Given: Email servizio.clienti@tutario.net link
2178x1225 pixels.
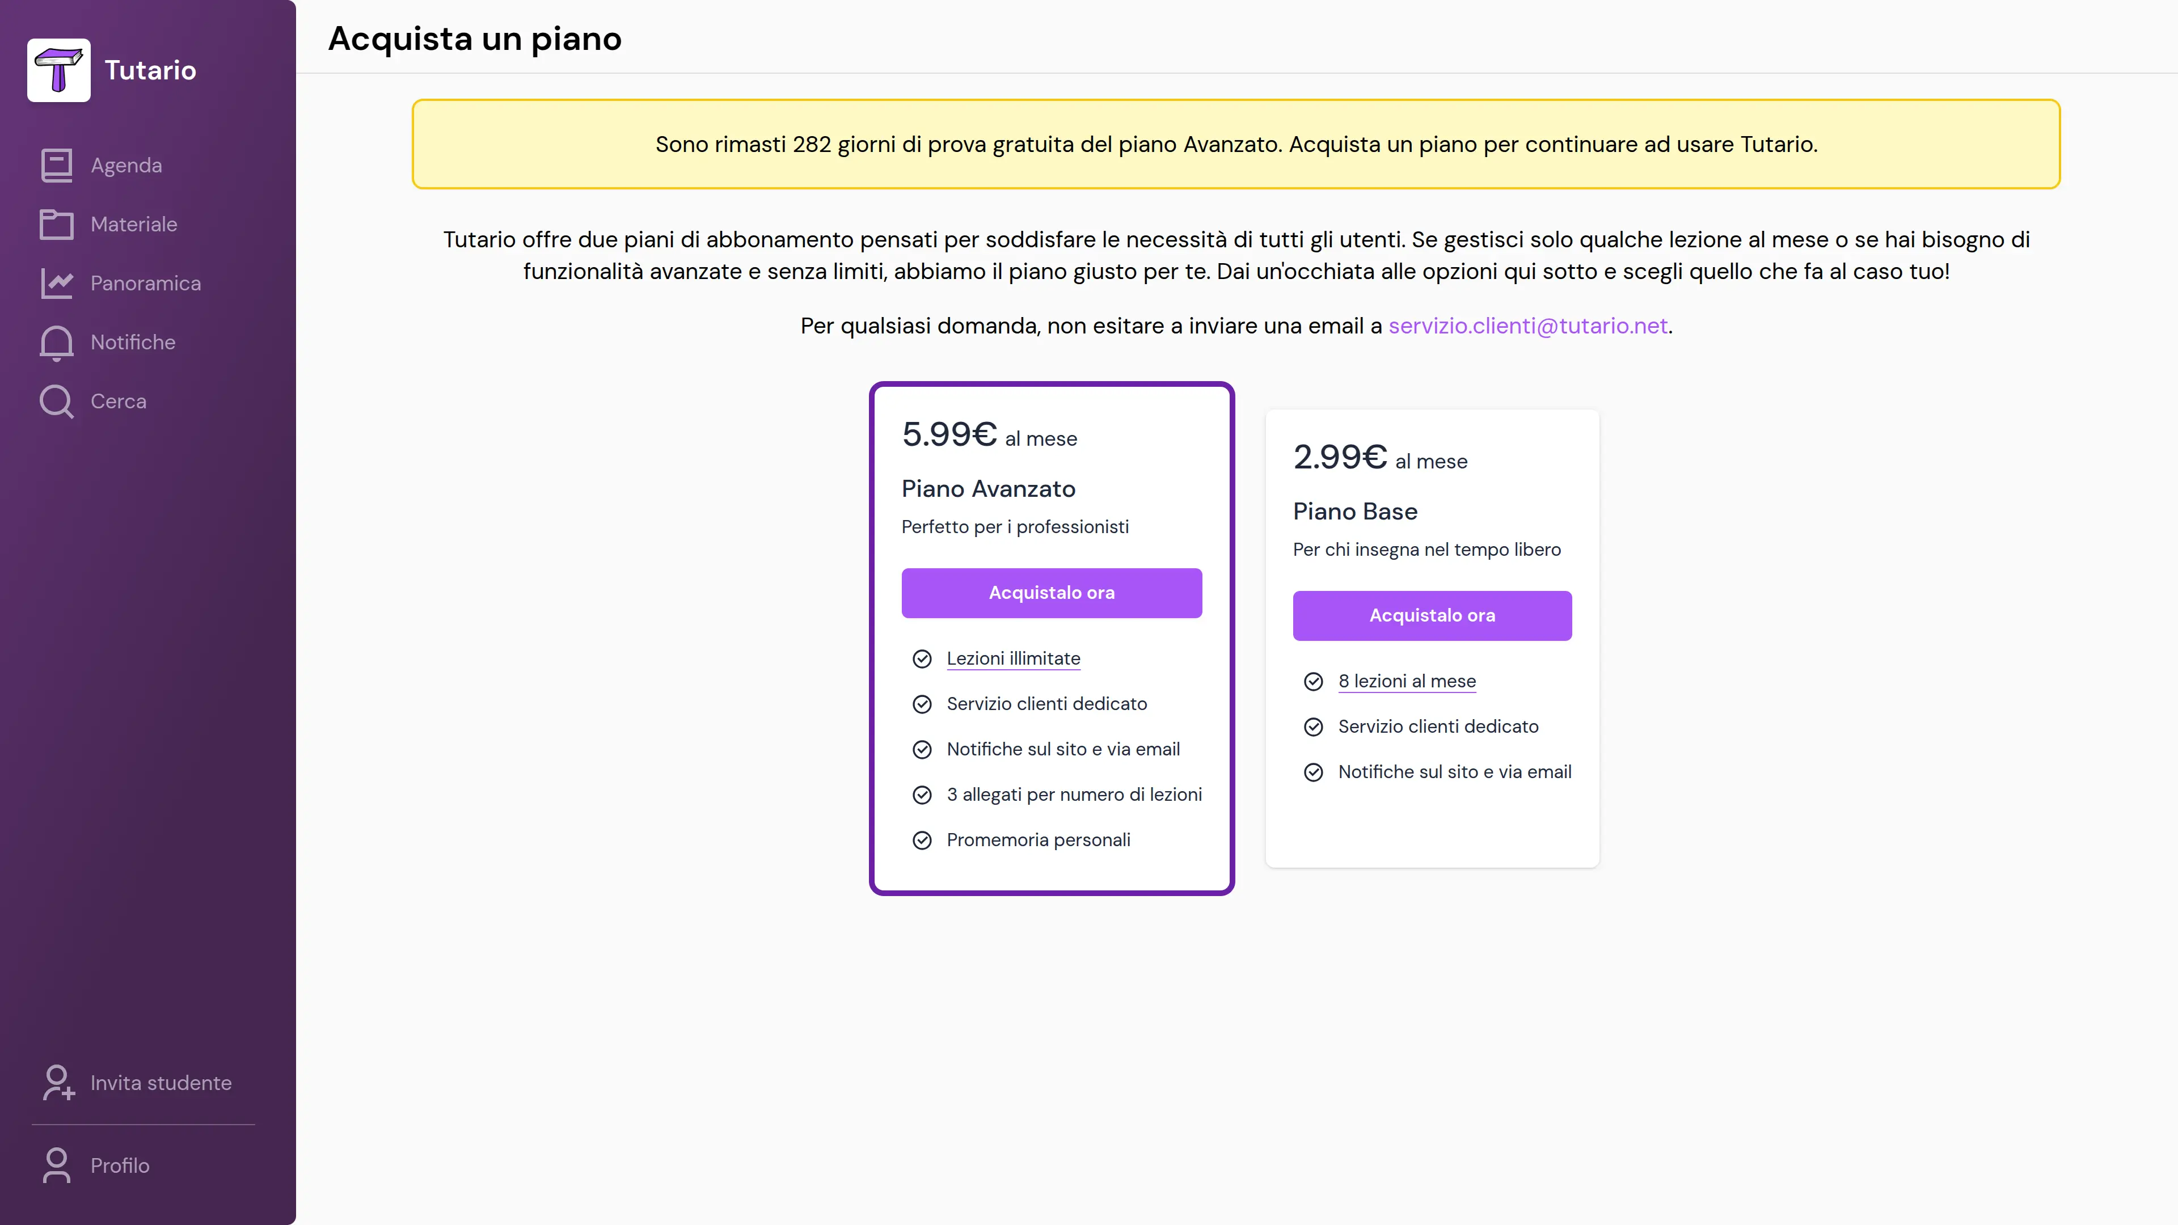Looking at the screenshot, I should tap(1528, 326).
